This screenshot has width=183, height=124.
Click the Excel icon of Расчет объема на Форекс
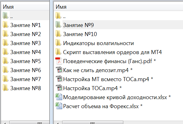[x=59, y=106]
